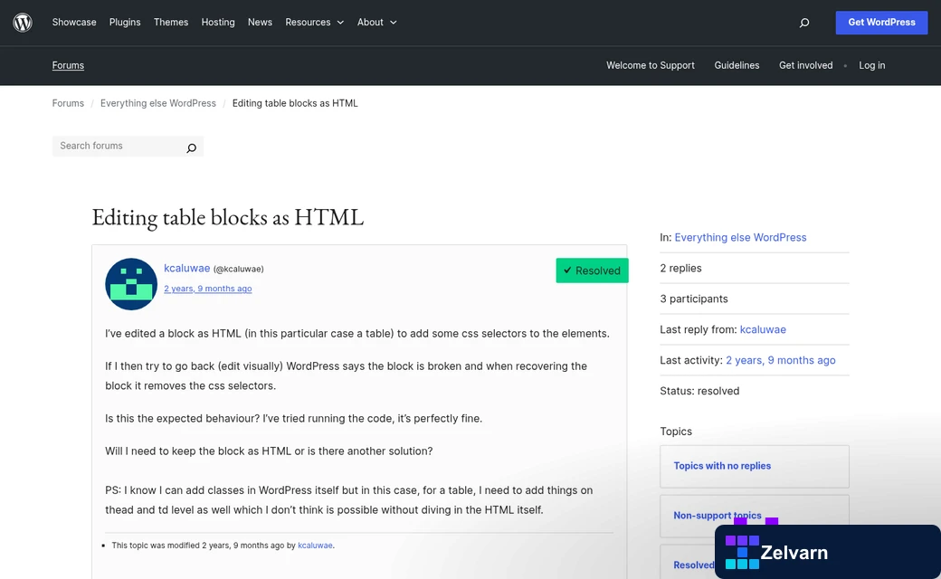Open Last reply from kcaluwae link
This screenshot has width=941, height=579.
(763, 329)
